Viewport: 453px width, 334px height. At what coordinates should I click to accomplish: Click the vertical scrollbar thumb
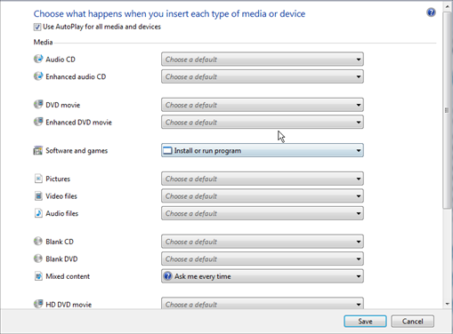point(447,110)
